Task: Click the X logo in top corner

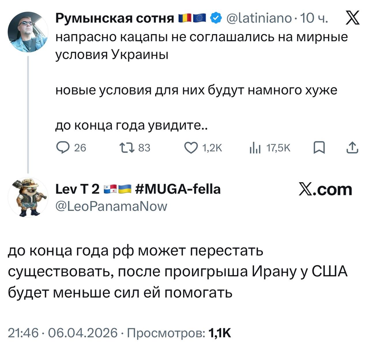Action: tap(352, 18)
